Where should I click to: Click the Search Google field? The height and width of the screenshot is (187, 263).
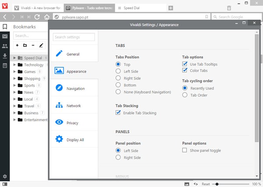coord(237,17)
